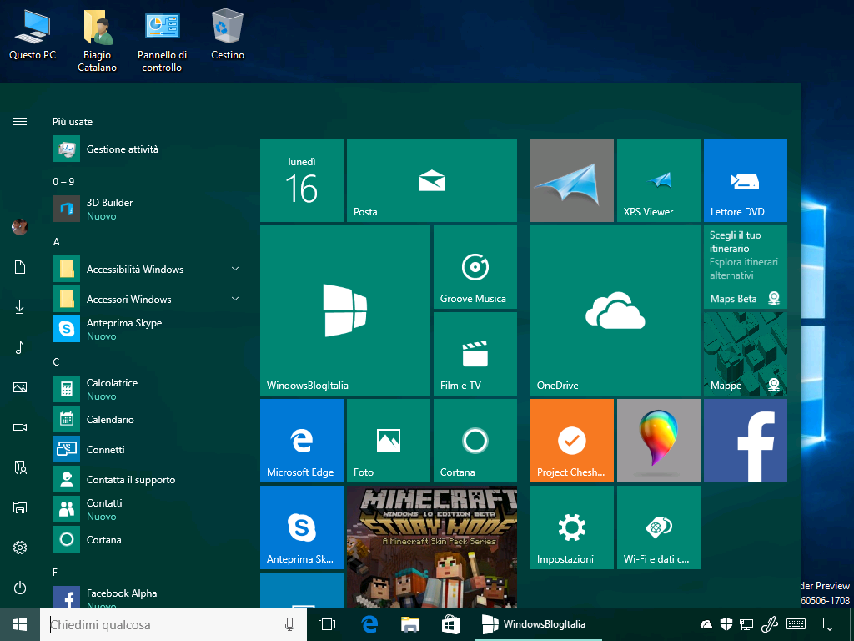The width and height of the screenshot is (854, 641).
Task: Open Downloads from the Start sidebar
Action: (20, 307)
